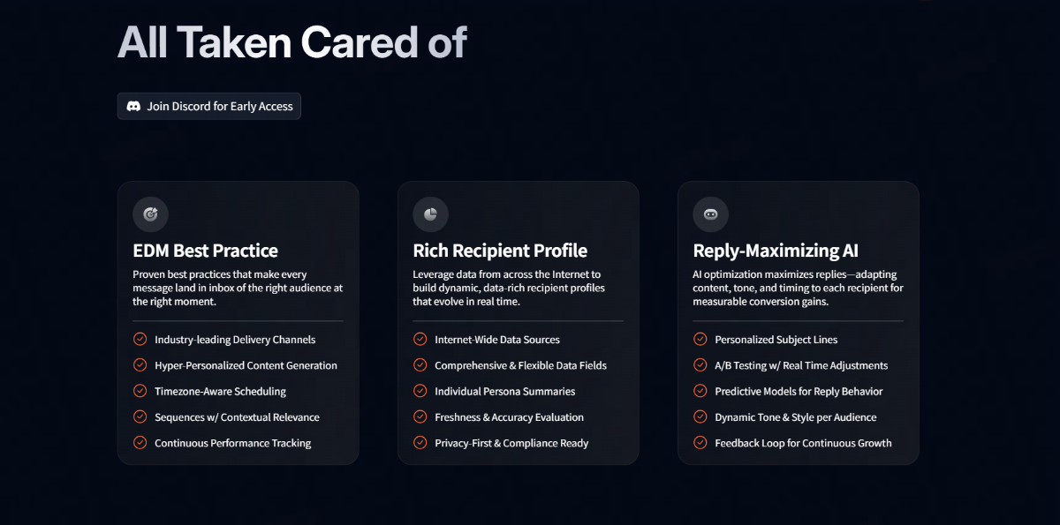Image resolution: width=1060 pixels, height=525 pixels.
Task: Click Continuous Performance Tracking list item
Action: (232, 443)
